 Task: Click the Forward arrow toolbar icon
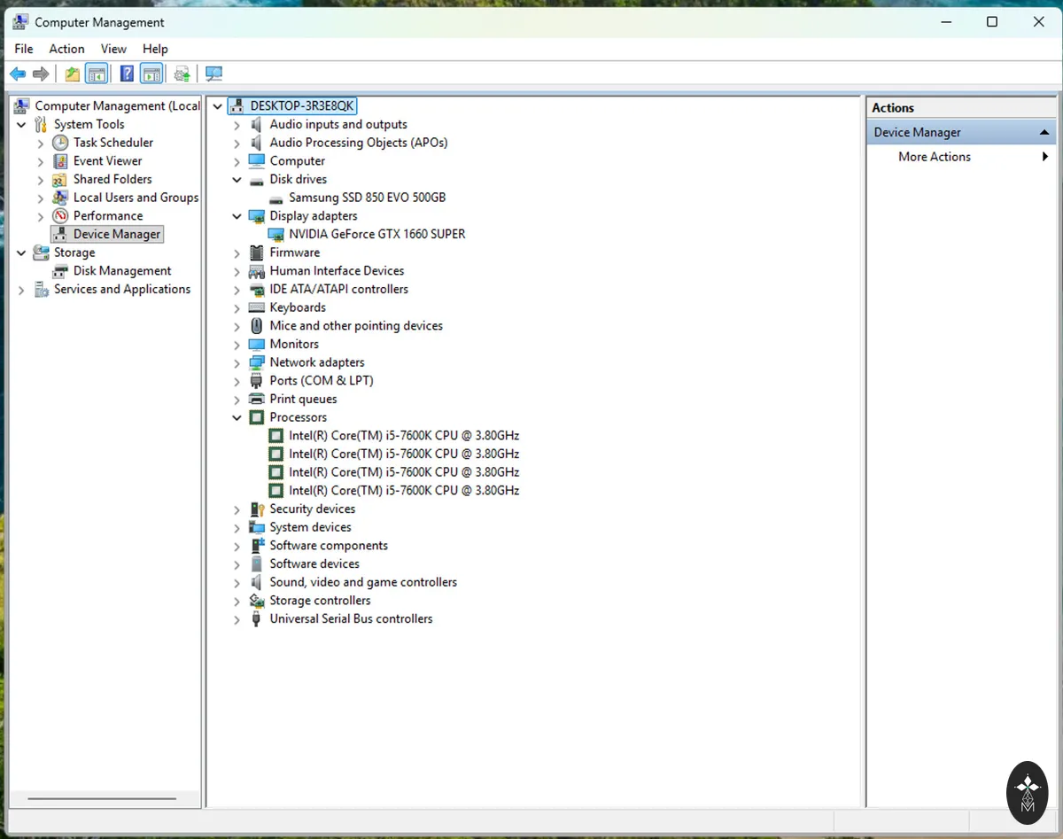41,74
